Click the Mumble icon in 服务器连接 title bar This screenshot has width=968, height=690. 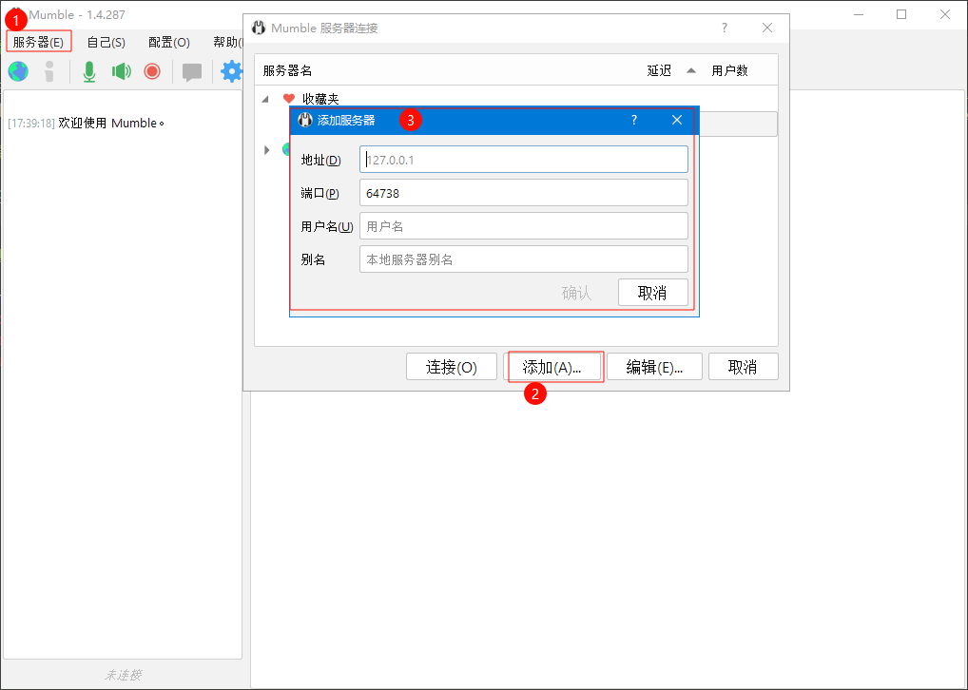(x=260, y=28)
